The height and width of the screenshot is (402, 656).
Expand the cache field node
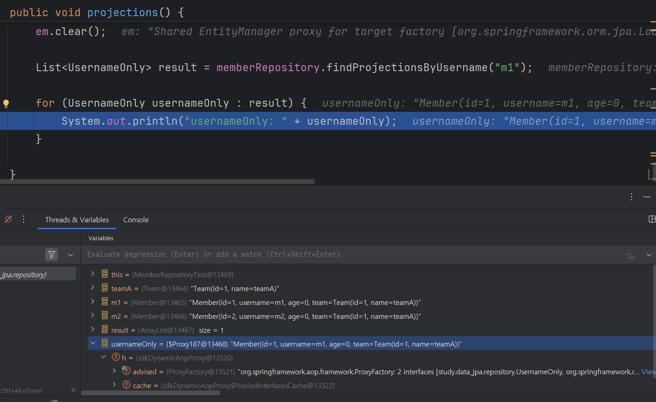pyautogui.click(x=114, y=385)
